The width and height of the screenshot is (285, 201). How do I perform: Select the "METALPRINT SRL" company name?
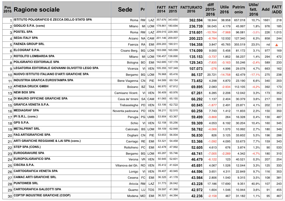click(x=27, y=128)
